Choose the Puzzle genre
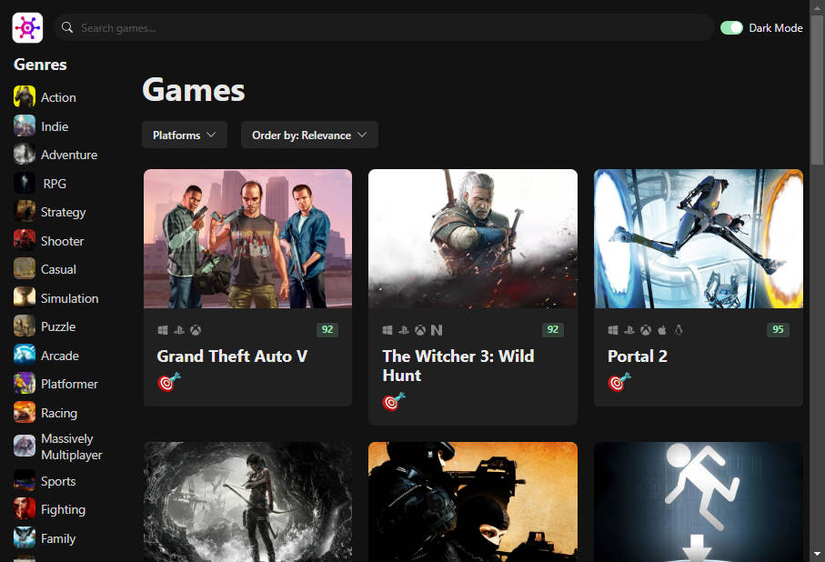 [58, 326]
